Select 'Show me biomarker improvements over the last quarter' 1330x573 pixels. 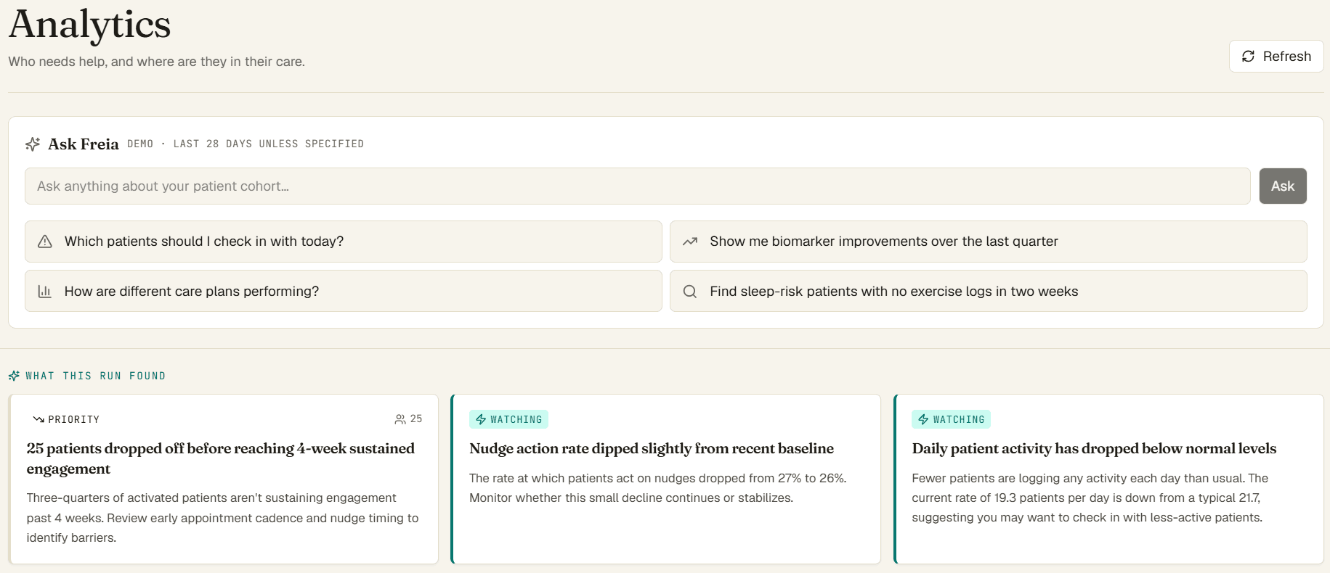point(988,242)
